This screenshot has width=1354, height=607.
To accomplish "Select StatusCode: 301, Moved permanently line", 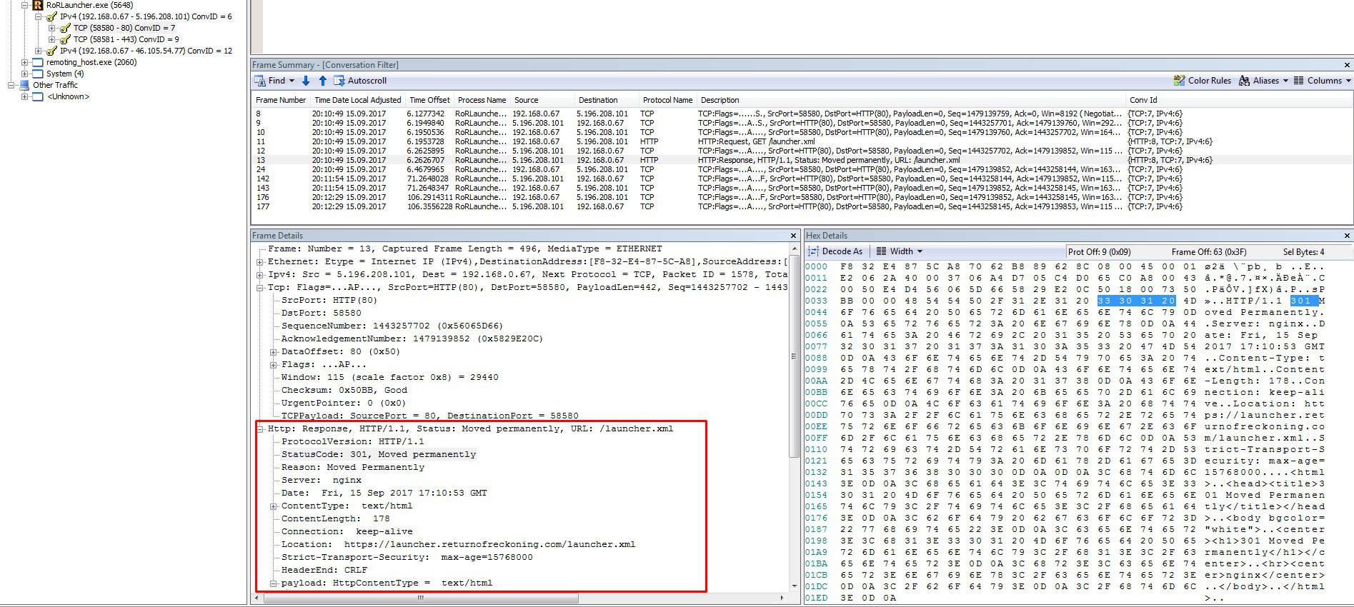I will point(378,454).
